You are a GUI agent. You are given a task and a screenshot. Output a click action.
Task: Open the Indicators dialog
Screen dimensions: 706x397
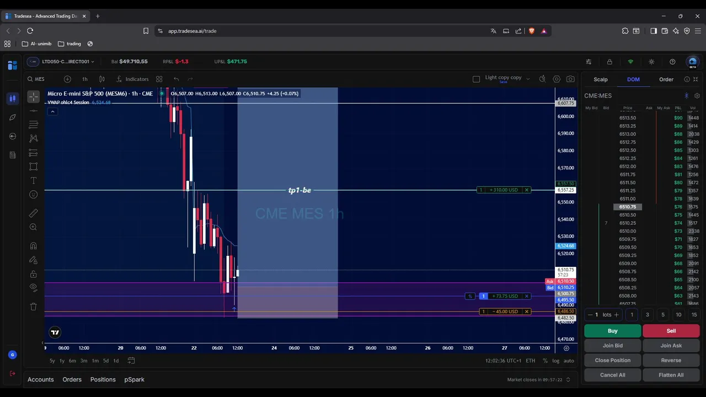click(132, 79)
